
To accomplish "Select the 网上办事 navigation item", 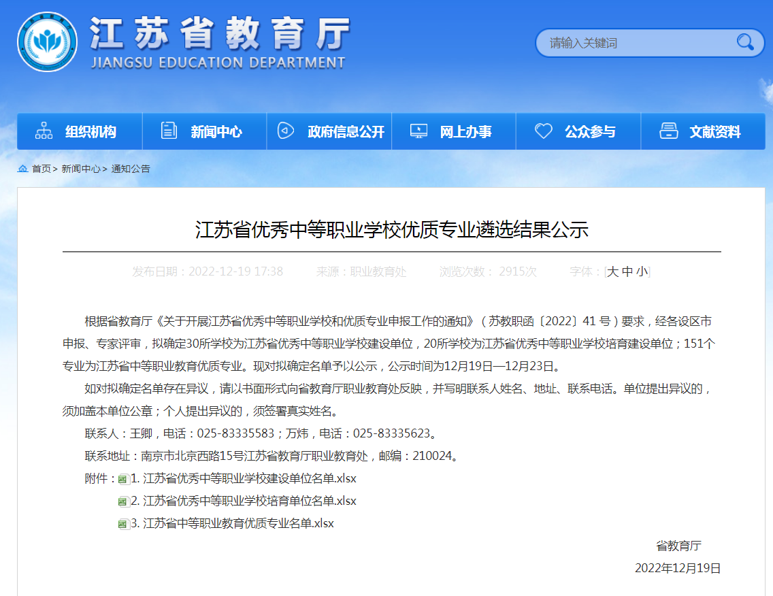I will pos(465,132).
